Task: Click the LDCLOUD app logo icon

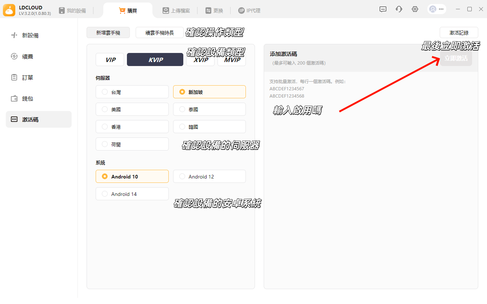Action: [9, 10]
